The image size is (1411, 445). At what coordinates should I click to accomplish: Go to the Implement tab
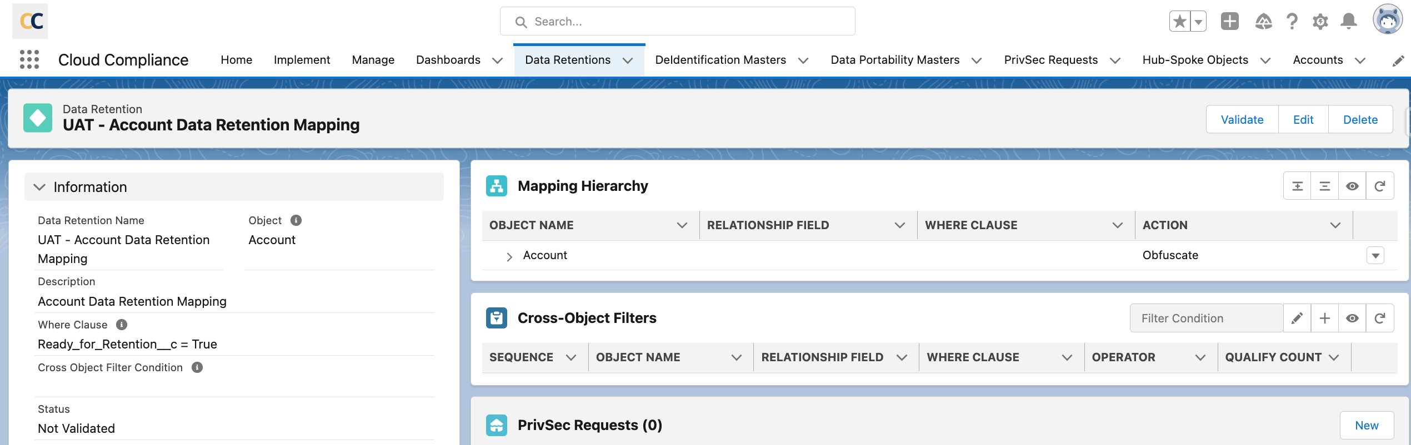302,60
